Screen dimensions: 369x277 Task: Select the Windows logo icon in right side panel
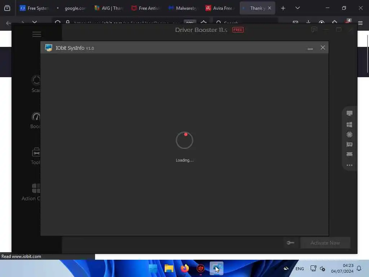click(350, 124)
